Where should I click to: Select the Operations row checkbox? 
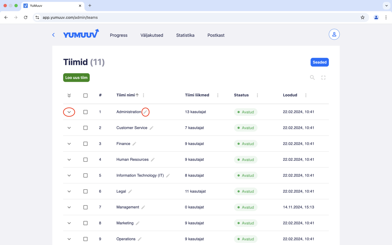[x=85, y=239]
